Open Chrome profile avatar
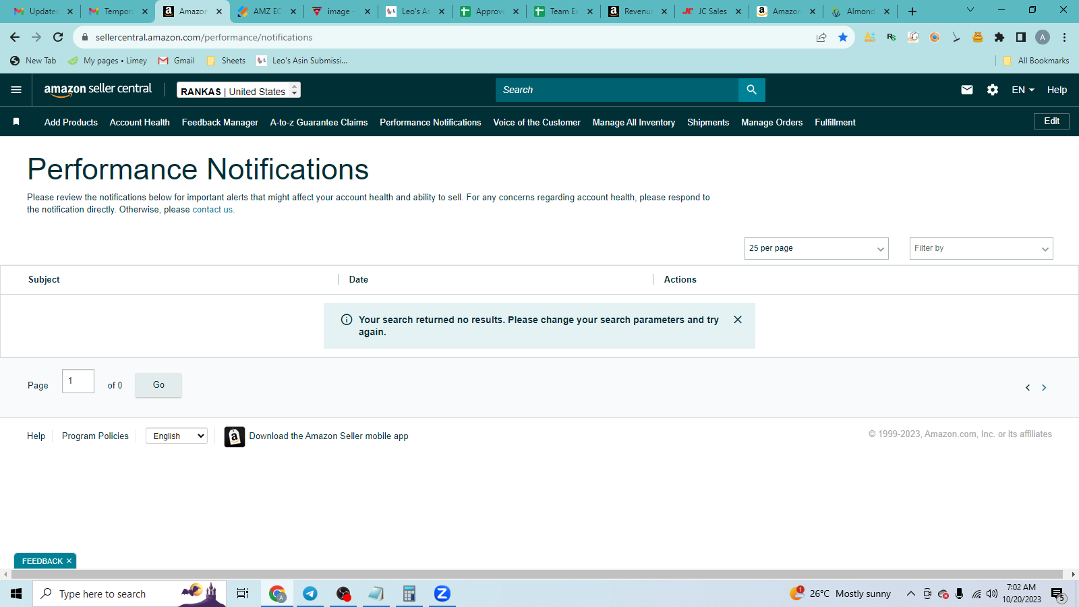 pyautogui.click(x=1043, y=37)
